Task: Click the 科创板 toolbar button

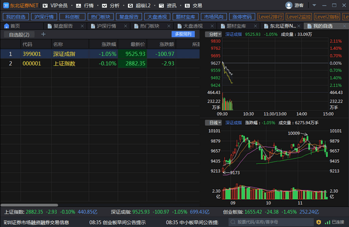Action: point(72,17)
